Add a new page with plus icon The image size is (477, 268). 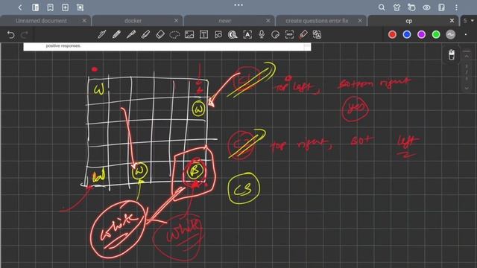[x=65, y=7]
